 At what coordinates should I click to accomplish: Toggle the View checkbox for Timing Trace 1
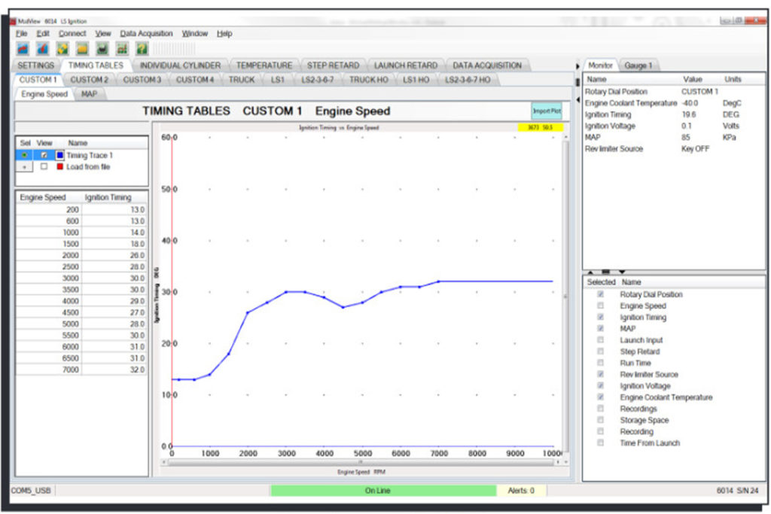point(44,155)
